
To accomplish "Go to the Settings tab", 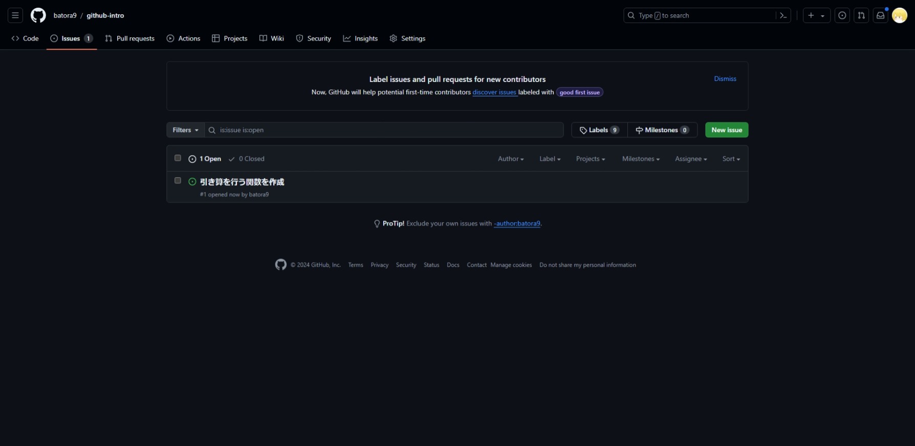I will coord(407,38).
